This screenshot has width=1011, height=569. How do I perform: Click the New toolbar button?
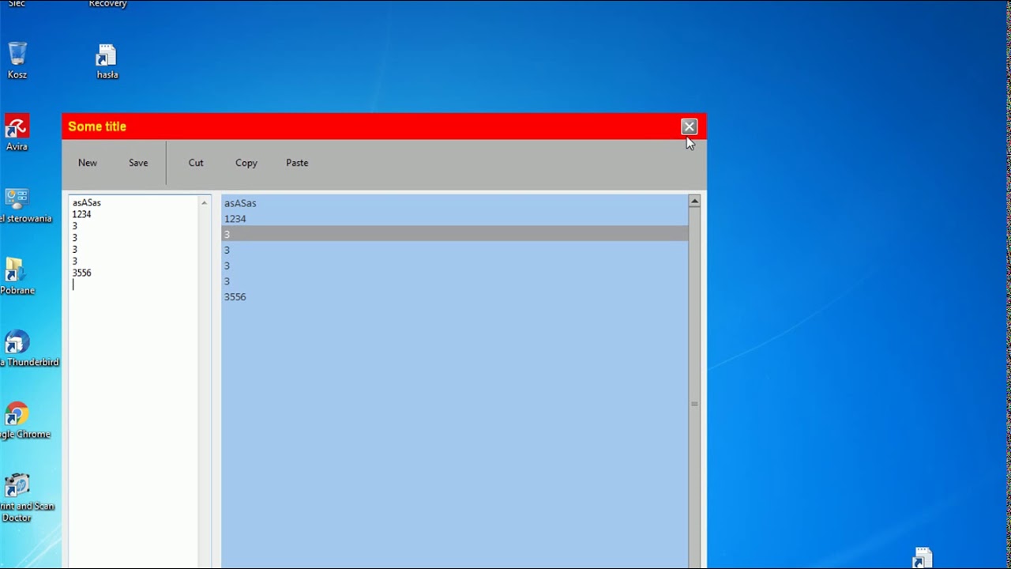click(88, 163)
